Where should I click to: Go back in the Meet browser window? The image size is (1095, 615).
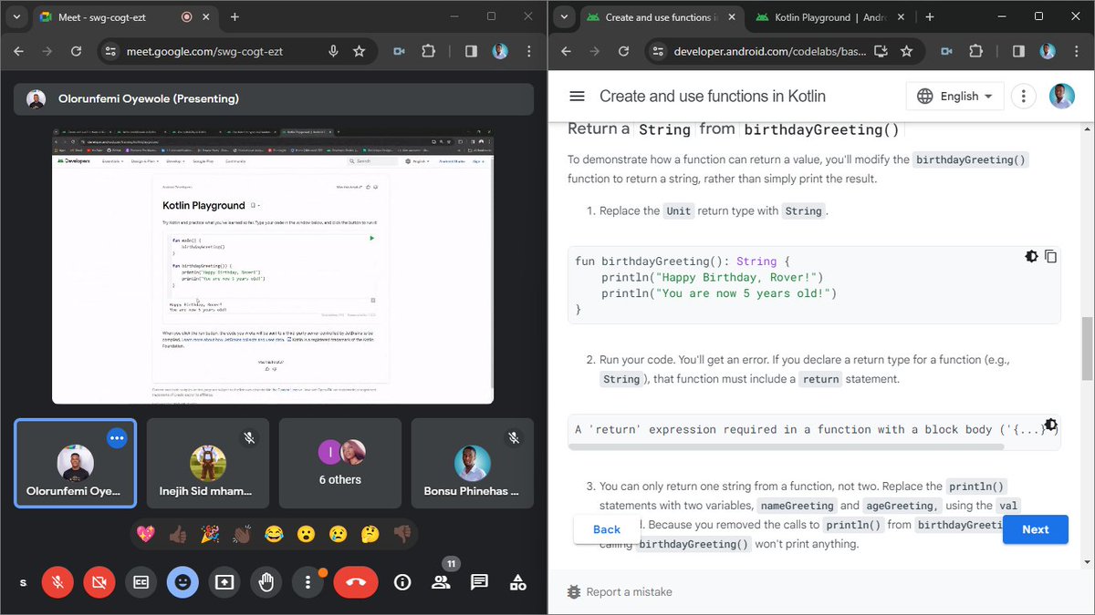[x=18, y=51]
